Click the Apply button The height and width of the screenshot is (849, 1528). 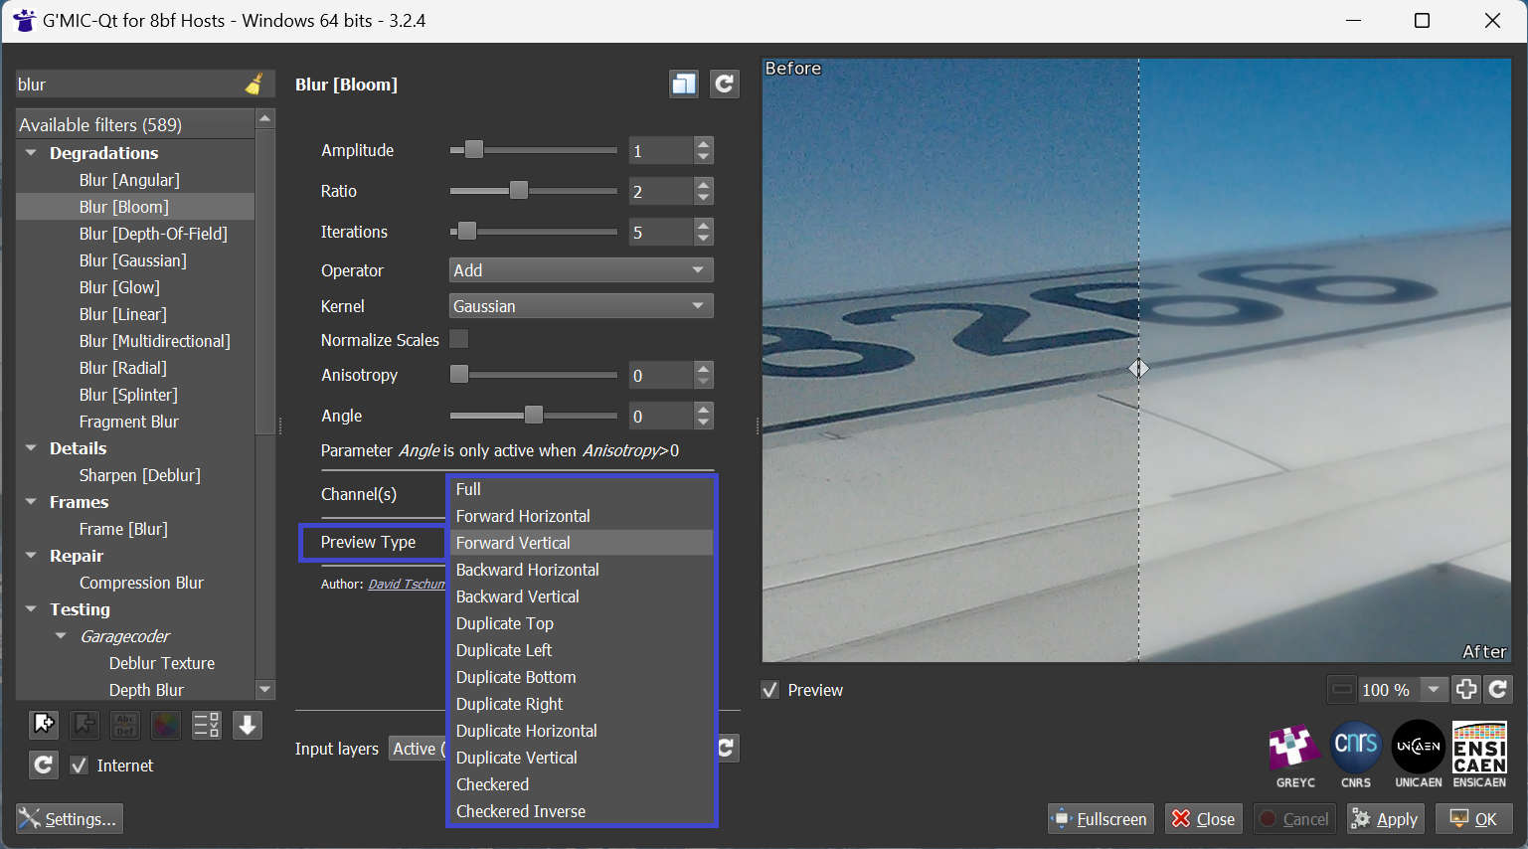coord(1385,819)
